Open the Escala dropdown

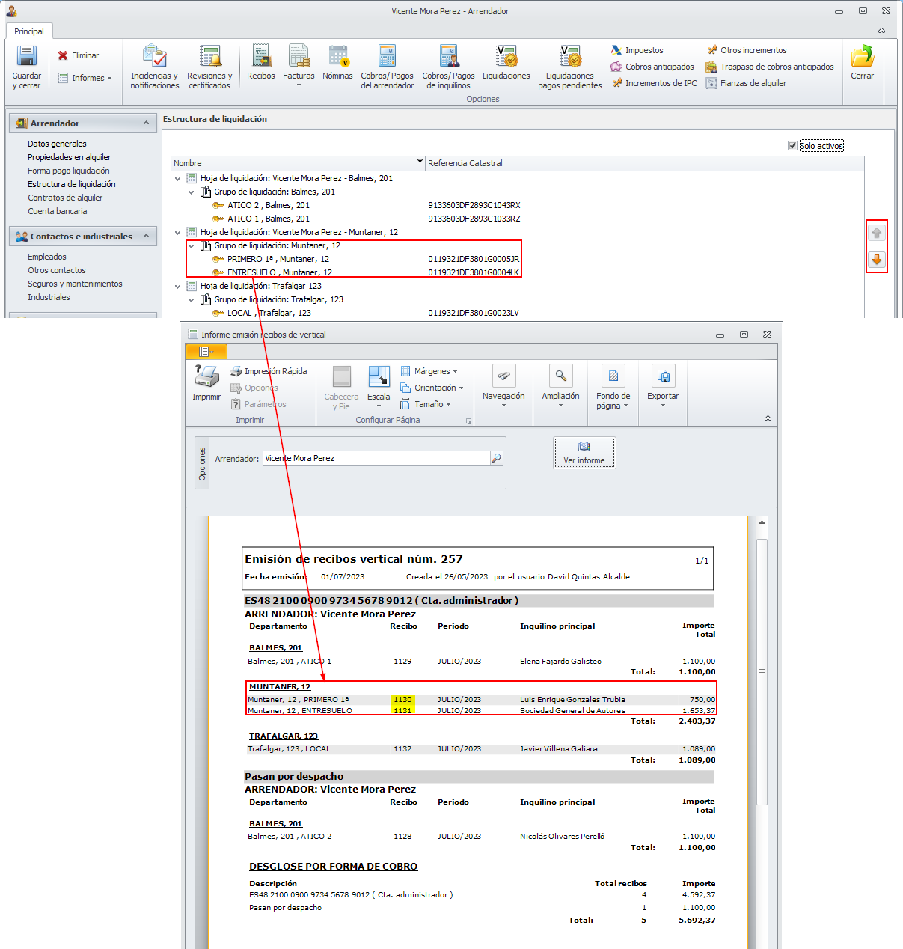(x=379, y=387)
